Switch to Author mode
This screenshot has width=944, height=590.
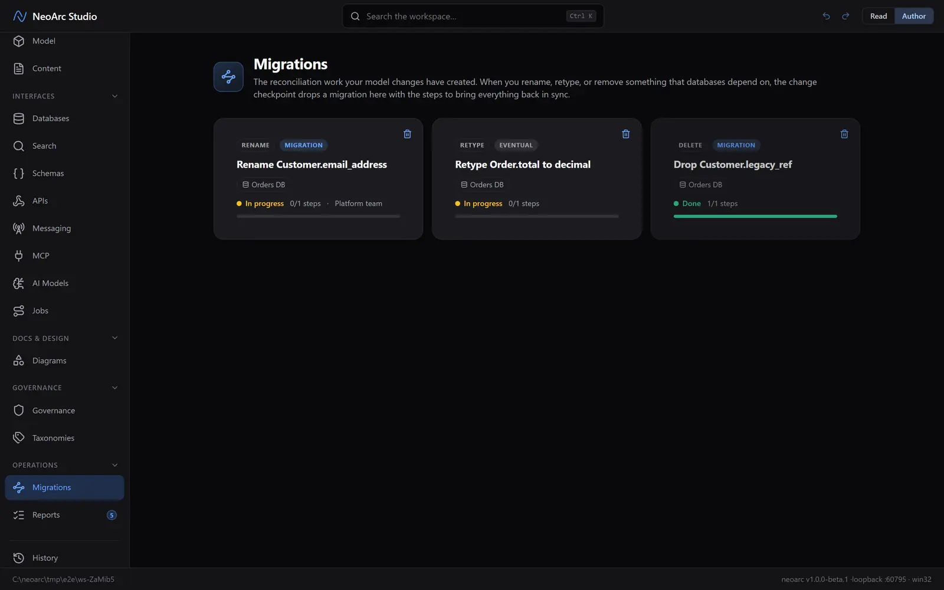[914, 16]
